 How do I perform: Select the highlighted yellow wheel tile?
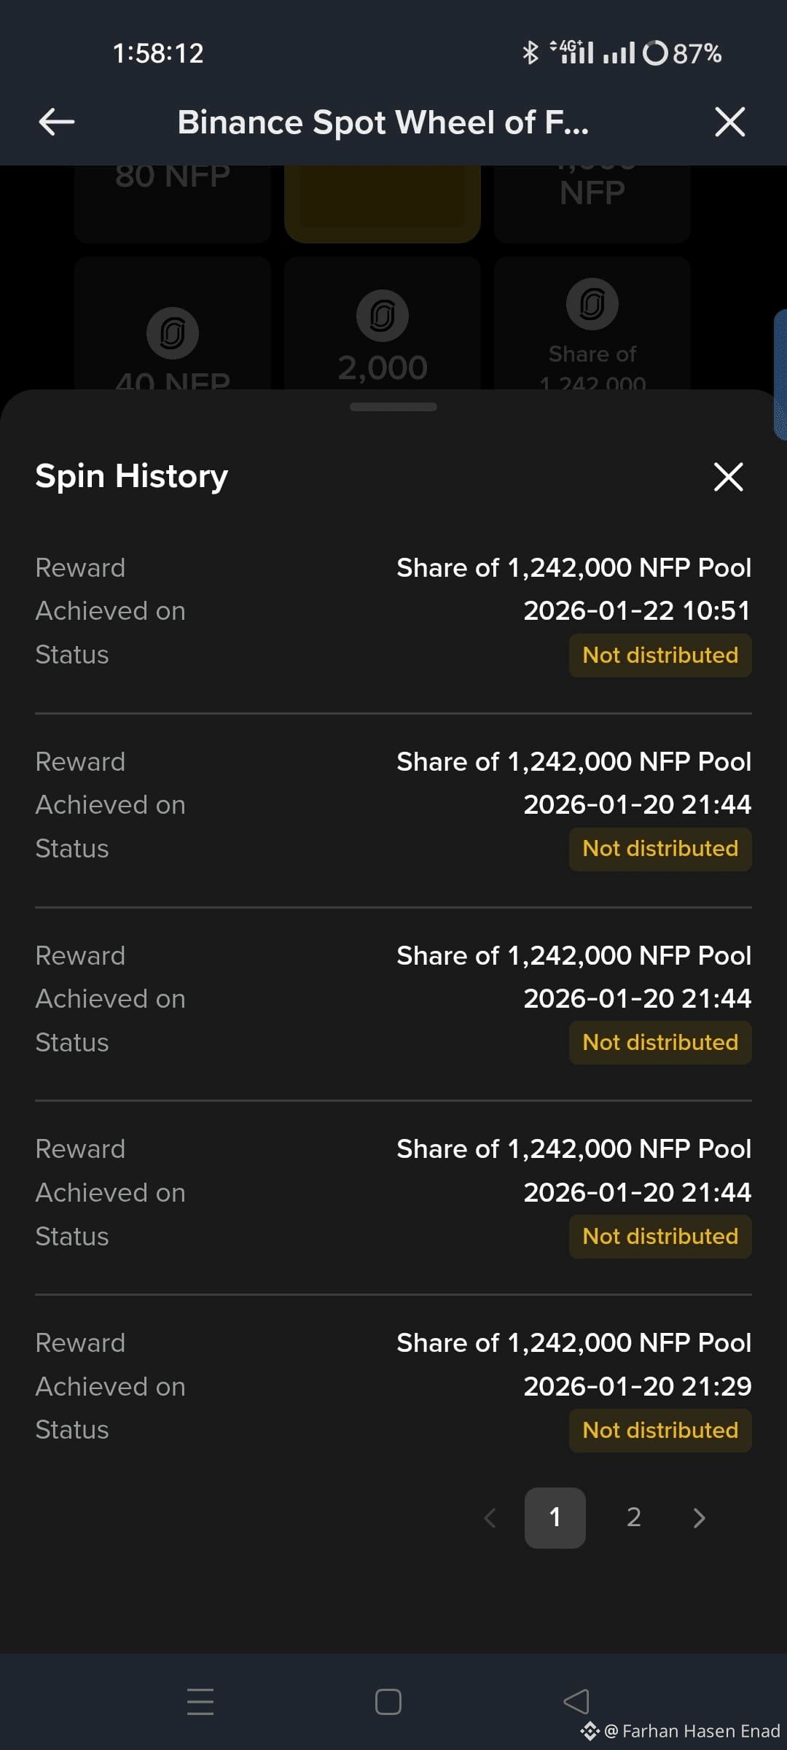pos(383,204)
